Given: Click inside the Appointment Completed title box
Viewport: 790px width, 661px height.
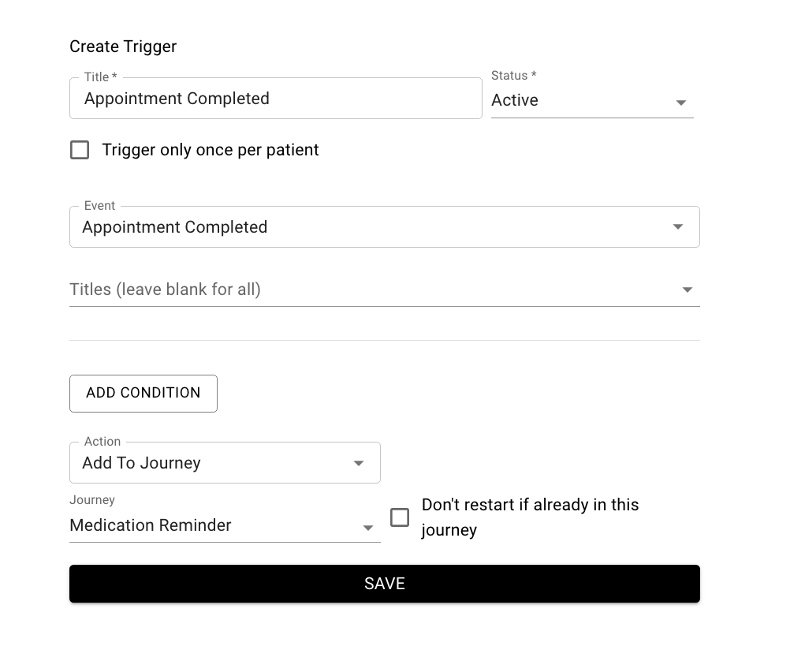Looking at the screenshot, I should tap(275, 98).
